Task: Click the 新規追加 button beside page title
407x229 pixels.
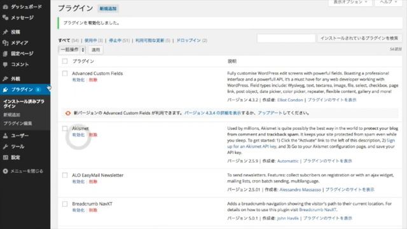Action: click(x=108, y=8)
